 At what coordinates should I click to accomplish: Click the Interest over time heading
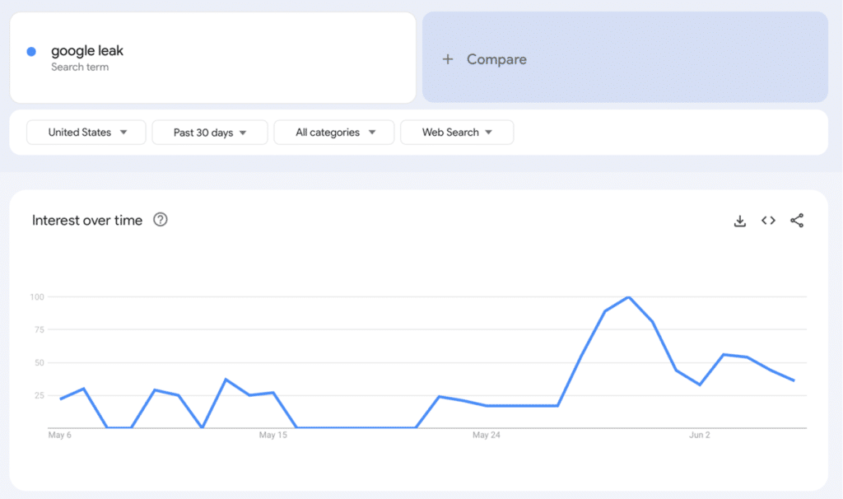[88, 220]
